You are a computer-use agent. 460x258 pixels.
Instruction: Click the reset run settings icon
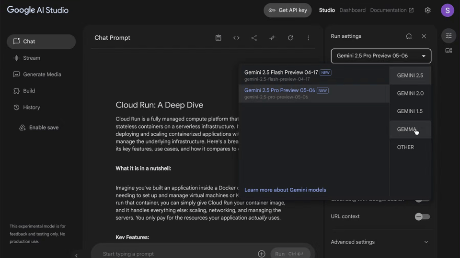pyautogui.click(x=409, y=36)
